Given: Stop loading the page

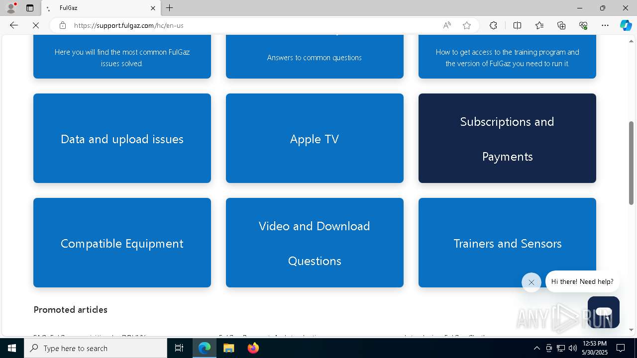Looking at the screenshot, I should (36, 25).
